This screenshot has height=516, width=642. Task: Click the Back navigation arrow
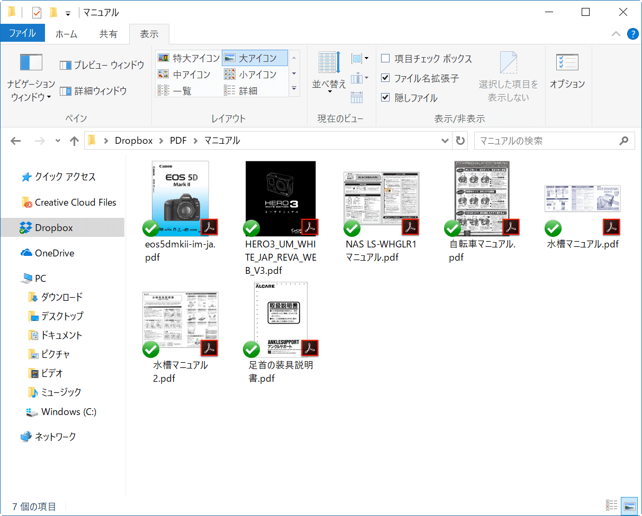16,141
